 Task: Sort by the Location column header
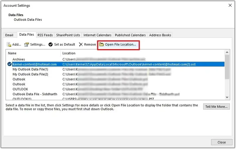(x=142, y=53)
